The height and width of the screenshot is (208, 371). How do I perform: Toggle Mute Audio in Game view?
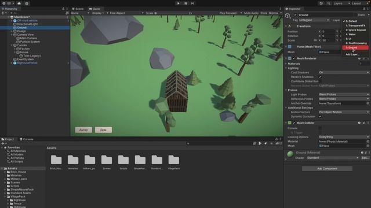[x=251, y=13]
